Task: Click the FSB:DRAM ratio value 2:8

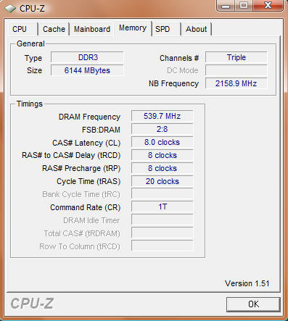Action: tap(162, 129)
